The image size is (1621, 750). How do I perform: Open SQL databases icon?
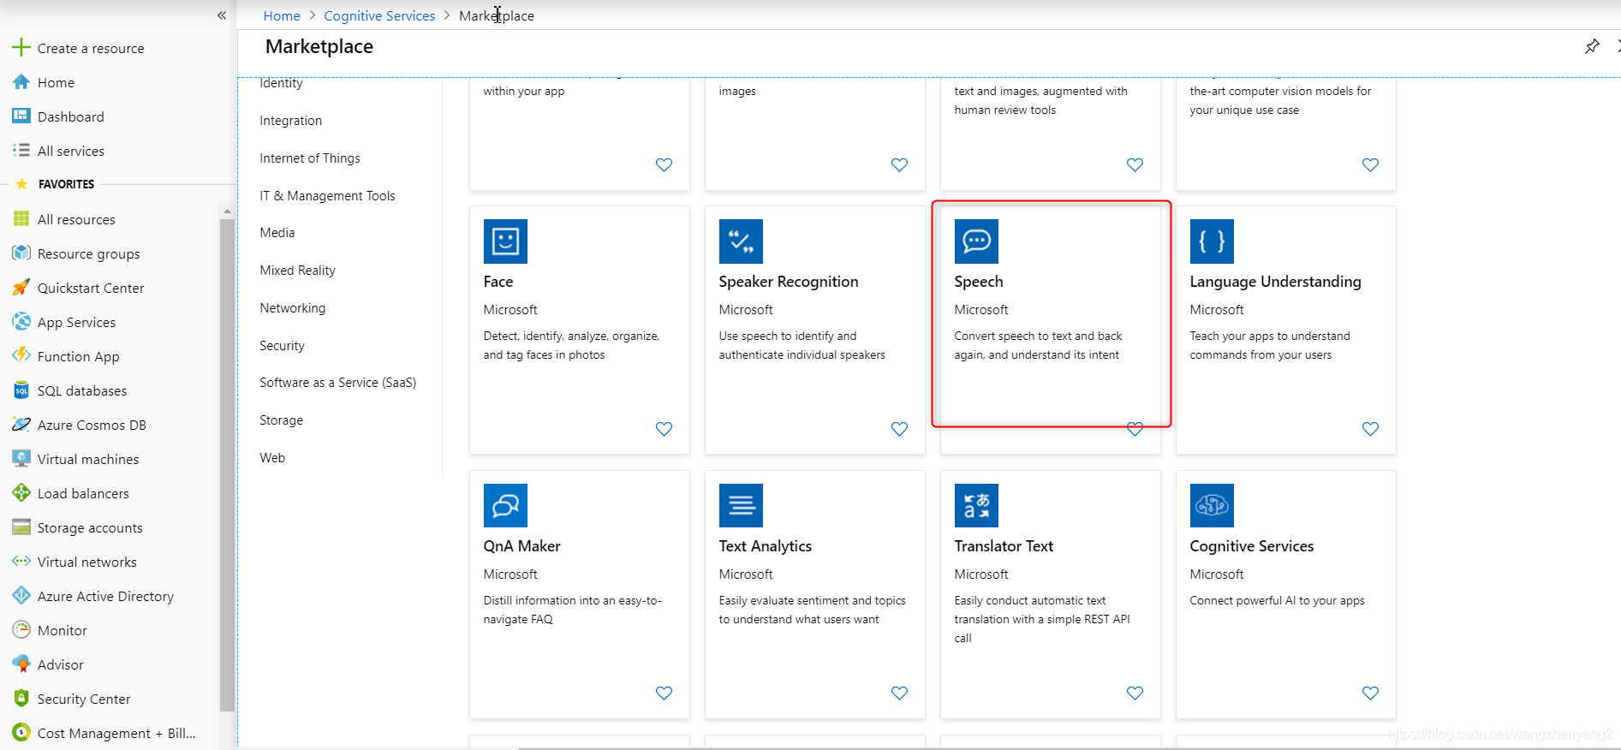[21, 390]
